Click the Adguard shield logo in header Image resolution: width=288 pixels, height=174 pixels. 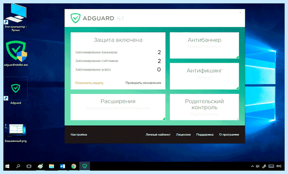75,18
